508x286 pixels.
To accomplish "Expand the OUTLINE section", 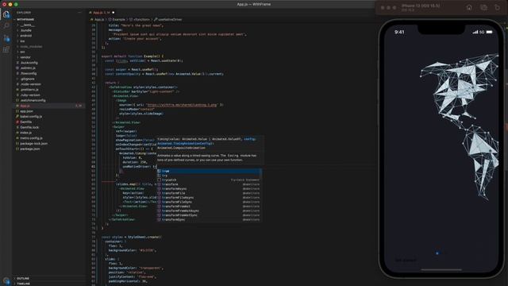I will [x=48, y=278].
